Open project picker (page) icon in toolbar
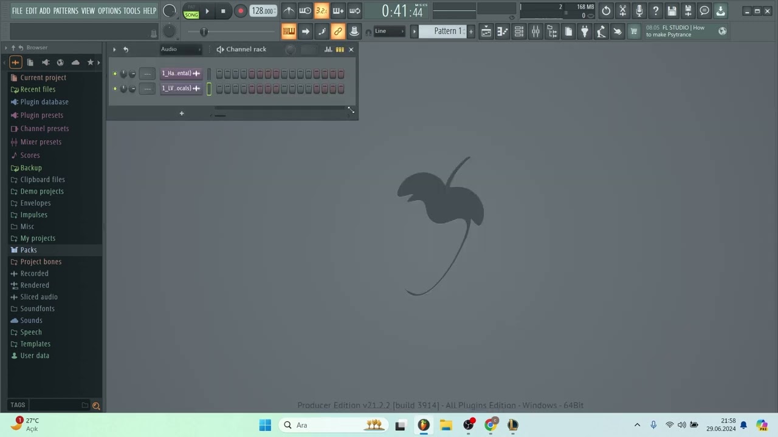778x437 pixels. click(568, 32)
